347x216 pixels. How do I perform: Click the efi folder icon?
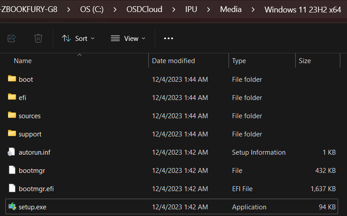point(12,97)
